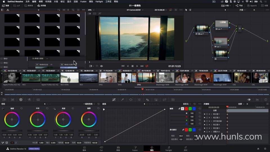The height and width of the screenshot is (152, 270).
Task: Click the LUT panel button
Action: [x=17, y=6]
